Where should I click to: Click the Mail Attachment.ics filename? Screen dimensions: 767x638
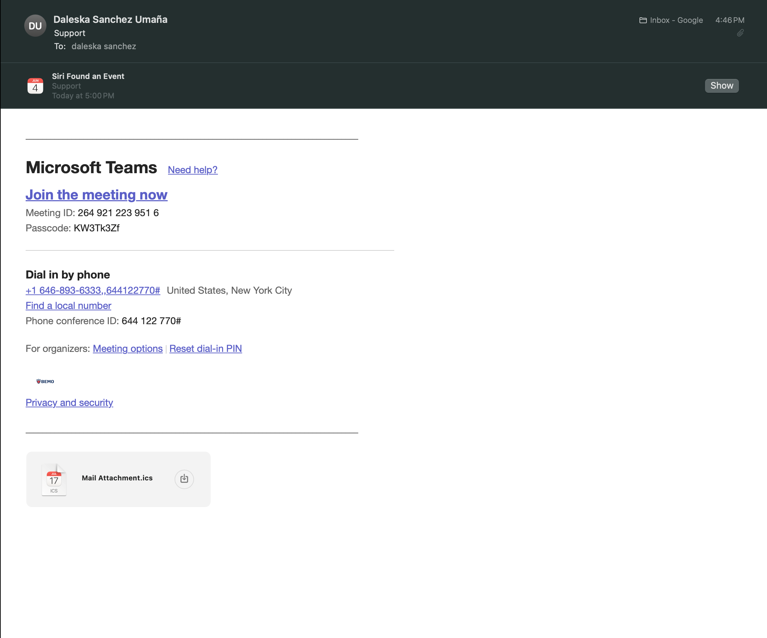[x=117, y=478]
